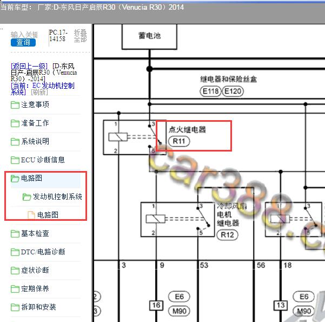Click the M90 label beside terminal 13
The image size is (325, 322).
304,311
